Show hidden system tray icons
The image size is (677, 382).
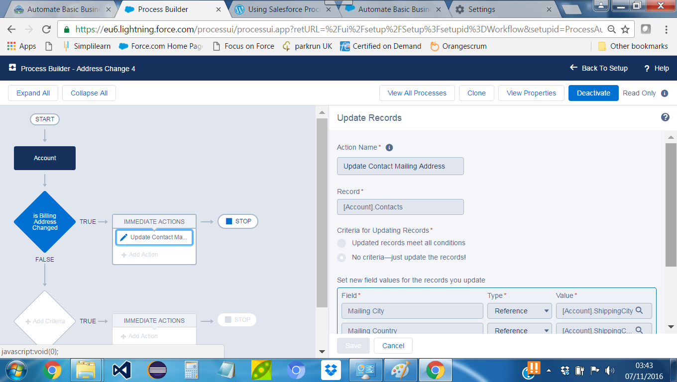coord(549,370)
